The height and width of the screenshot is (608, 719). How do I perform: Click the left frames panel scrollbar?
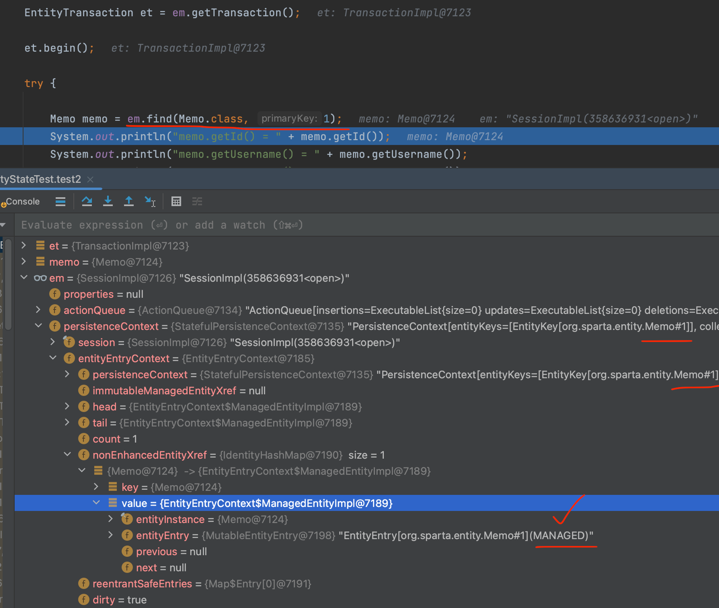[x=8, y=284]
